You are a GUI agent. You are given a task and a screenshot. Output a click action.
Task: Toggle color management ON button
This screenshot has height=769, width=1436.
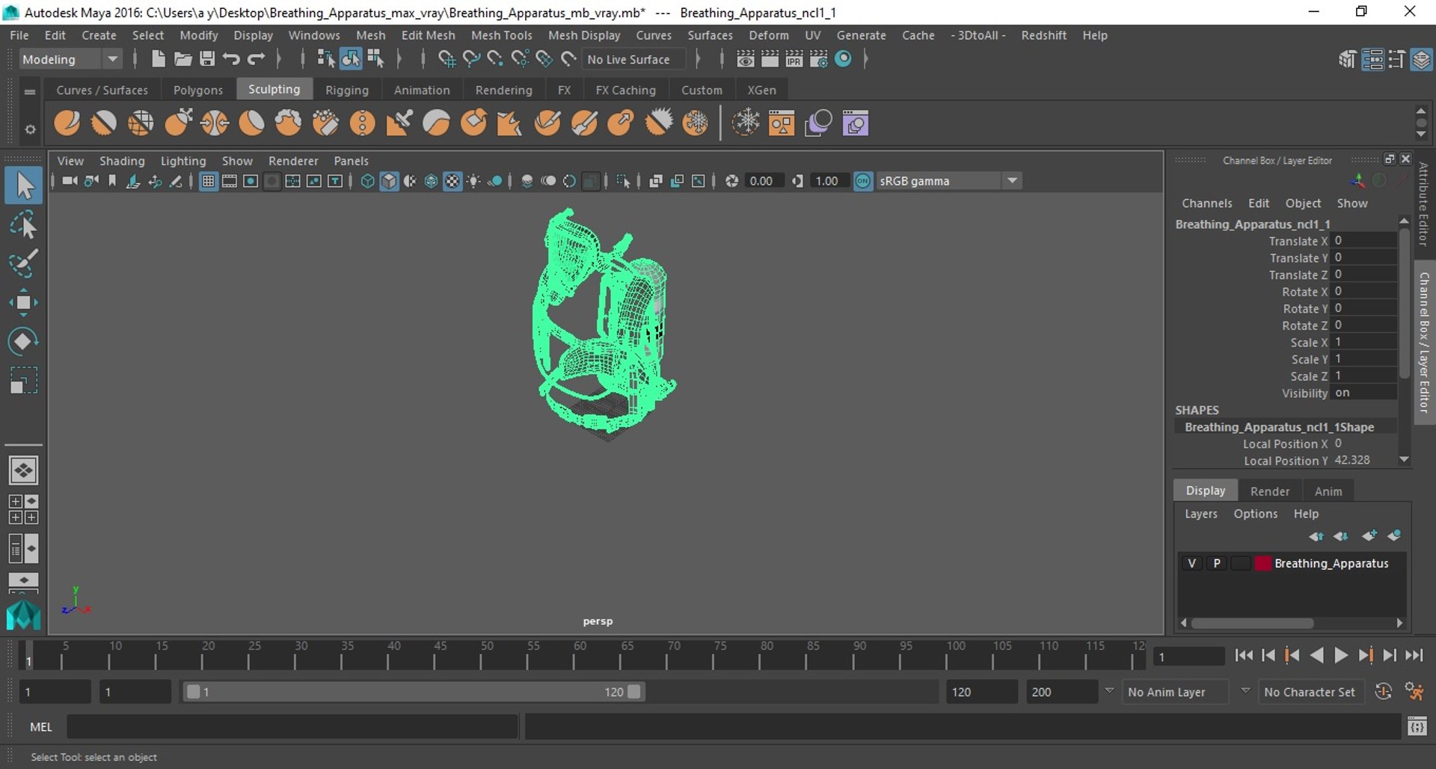863,181
